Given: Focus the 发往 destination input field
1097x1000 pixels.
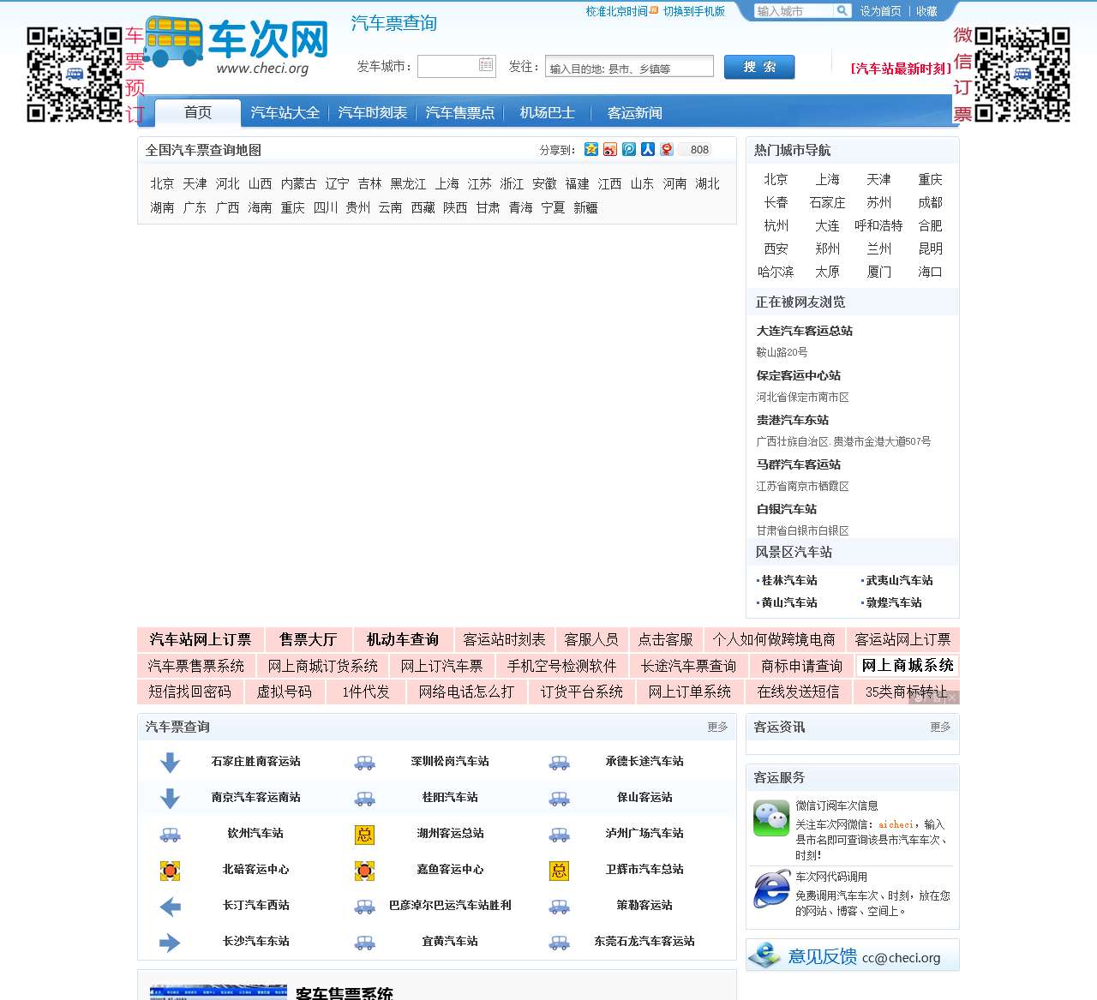Looking at the screenshot, I should [629, 66].
